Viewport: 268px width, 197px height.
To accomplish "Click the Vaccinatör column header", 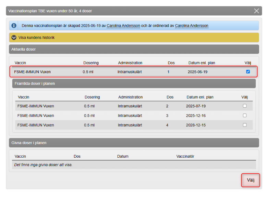I will pos(185,156).
